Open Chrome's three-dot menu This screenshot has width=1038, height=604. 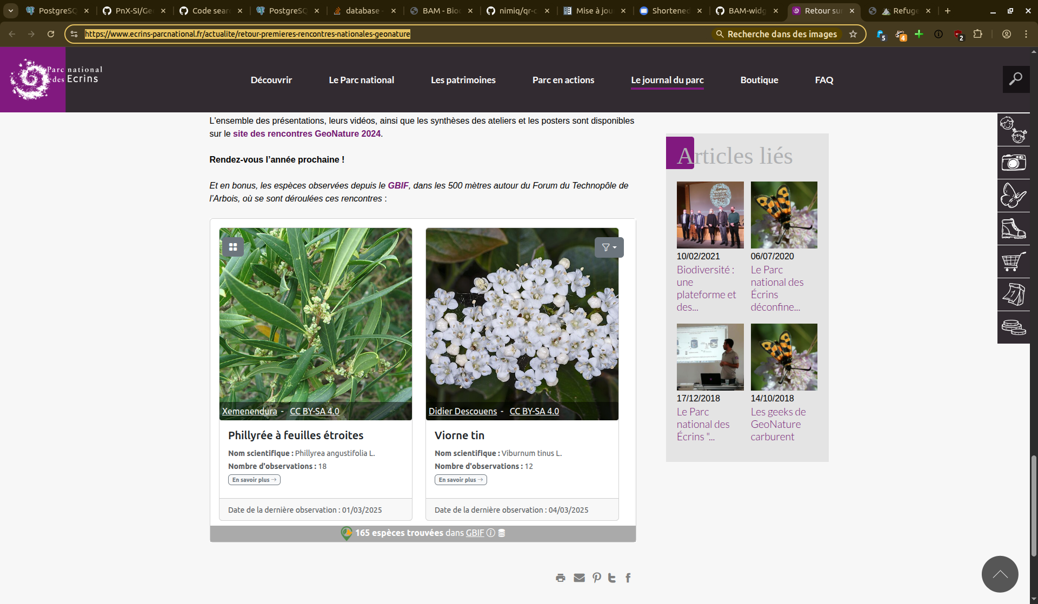[1026, 34]
